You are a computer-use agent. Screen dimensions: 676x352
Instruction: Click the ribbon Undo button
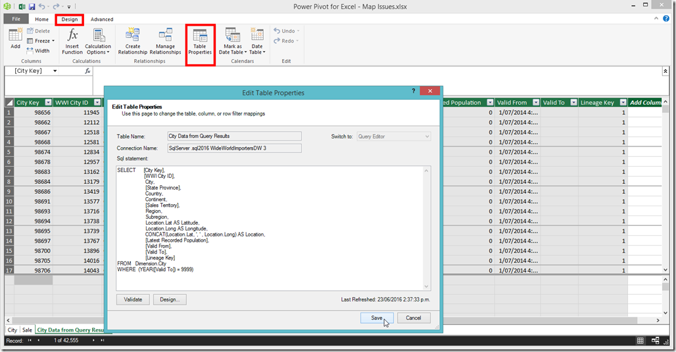coord(286,31)
